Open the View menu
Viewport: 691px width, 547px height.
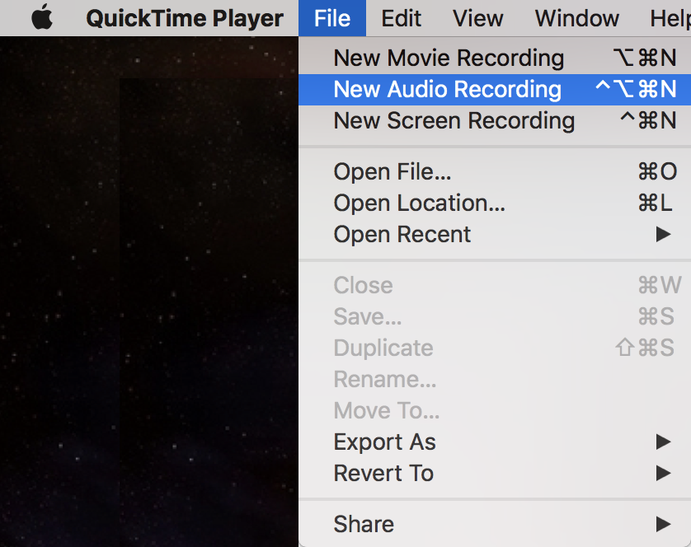point(477,18)
